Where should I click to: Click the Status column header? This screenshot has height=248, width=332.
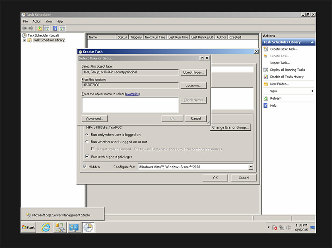tap(122, 37)
